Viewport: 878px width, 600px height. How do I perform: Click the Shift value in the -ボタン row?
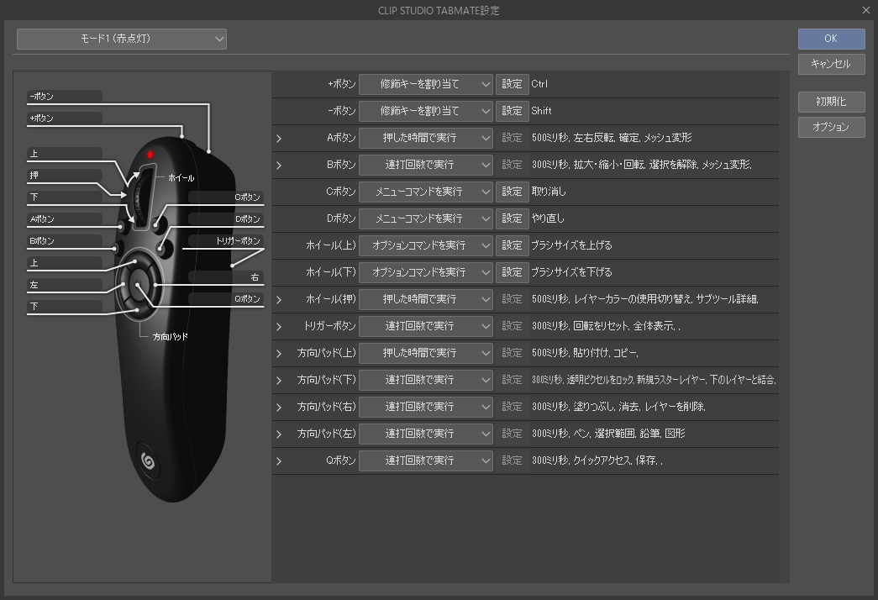541,111
